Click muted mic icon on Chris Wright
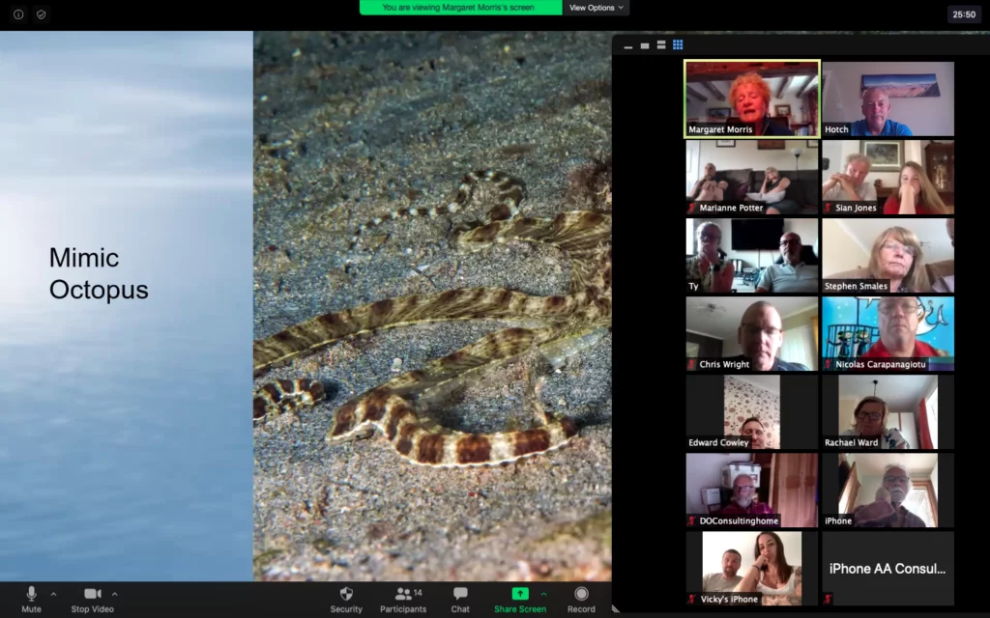The image size is (990, 618). [x=692, y=364]
